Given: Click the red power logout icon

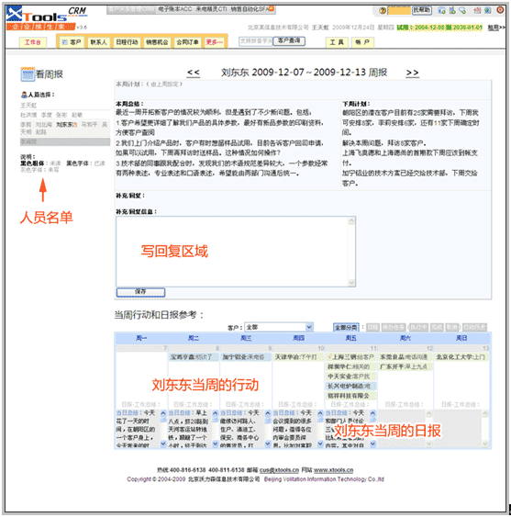Looking at the screenshot, I should point(500,10).
